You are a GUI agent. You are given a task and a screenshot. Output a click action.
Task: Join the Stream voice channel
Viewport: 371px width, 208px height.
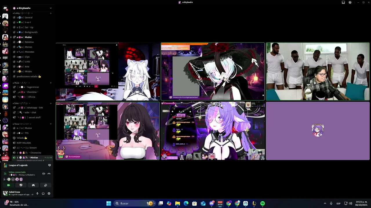coord(32,148)
